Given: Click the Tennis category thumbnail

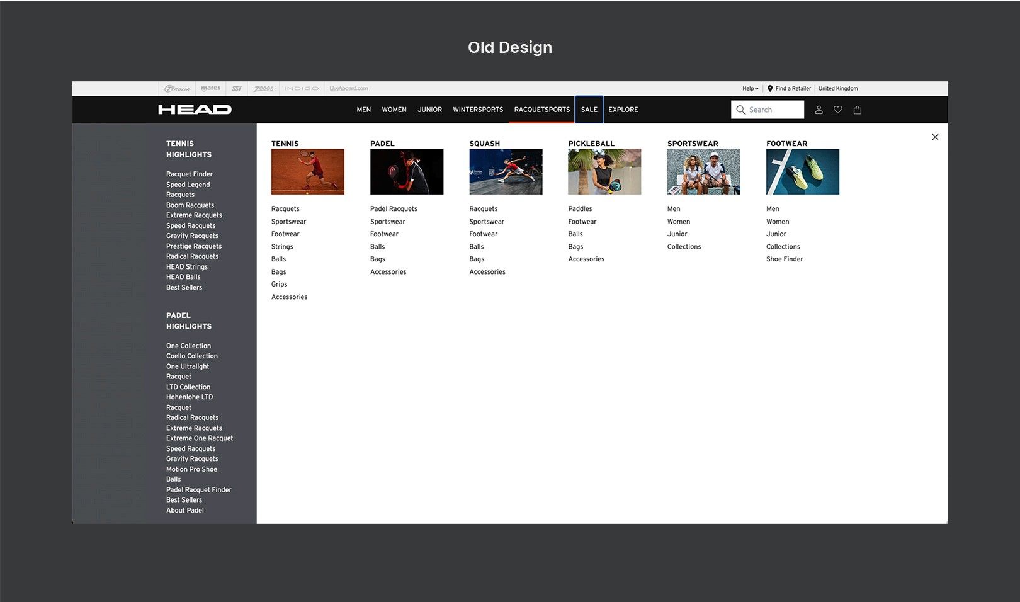Looking at the screenshot, I should coord(308,171).
